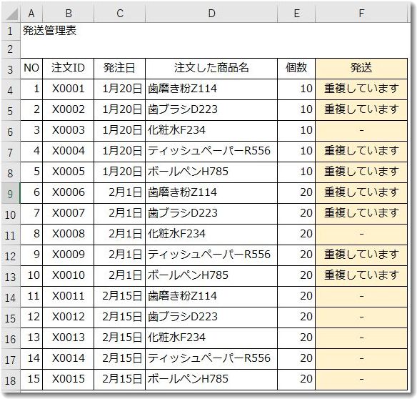This screenshot has width=417, height=399.
Task: Select cell containing X0003
Action: [x=68, y=131]
